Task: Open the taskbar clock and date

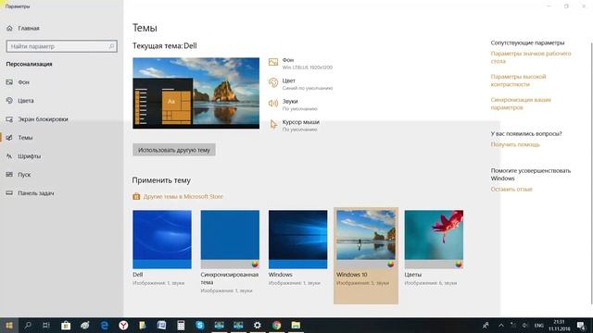Action: (560, 325)
